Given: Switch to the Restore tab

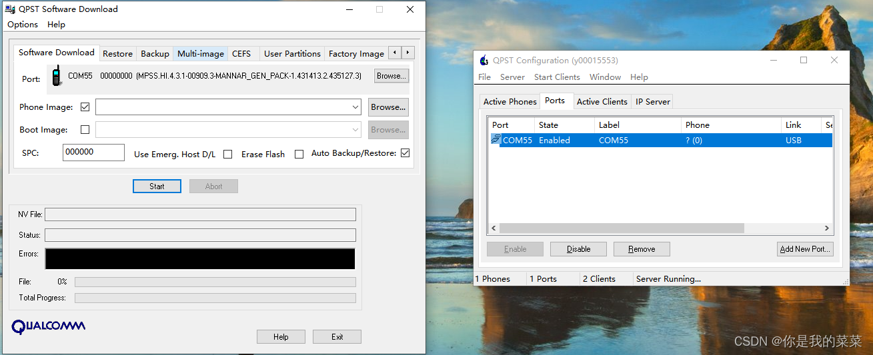Looking at the screenshot, I should click(118, 54).
